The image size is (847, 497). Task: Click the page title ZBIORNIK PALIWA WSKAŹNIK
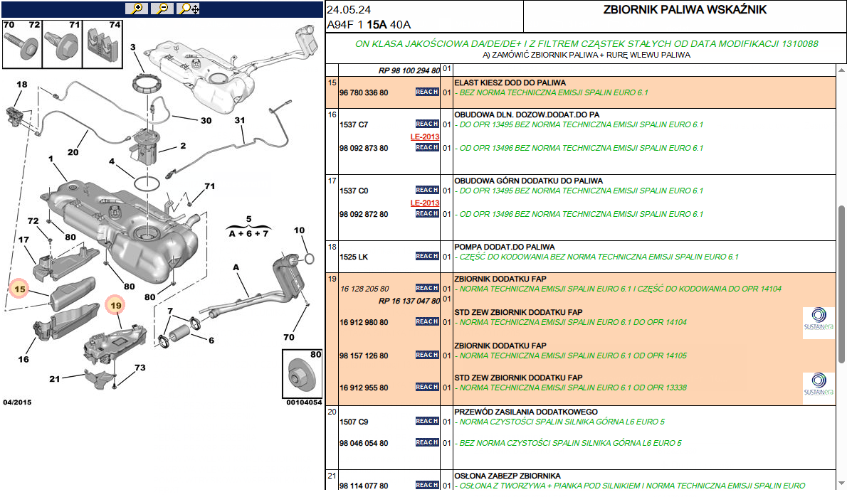point(685,10)
